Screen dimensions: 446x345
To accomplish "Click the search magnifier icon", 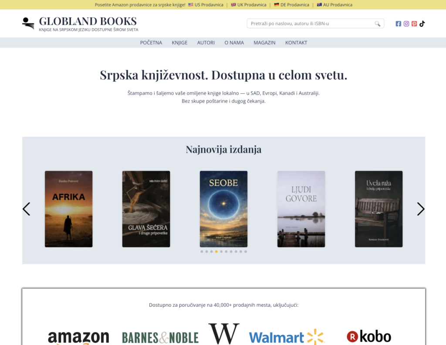I will point(377,24).
